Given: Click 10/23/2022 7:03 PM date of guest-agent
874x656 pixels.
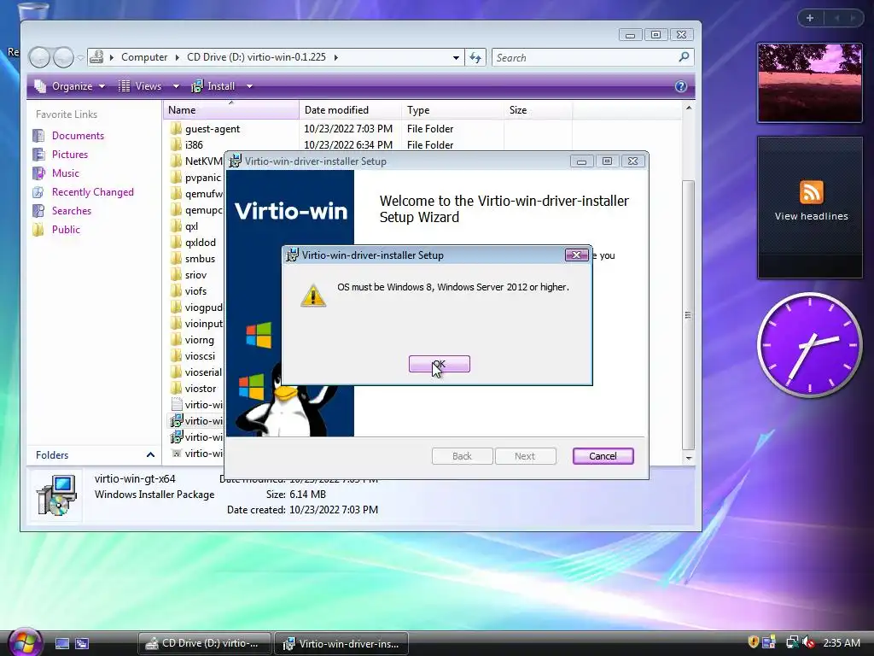Looking at the screenshot, I should click(348, 129).
